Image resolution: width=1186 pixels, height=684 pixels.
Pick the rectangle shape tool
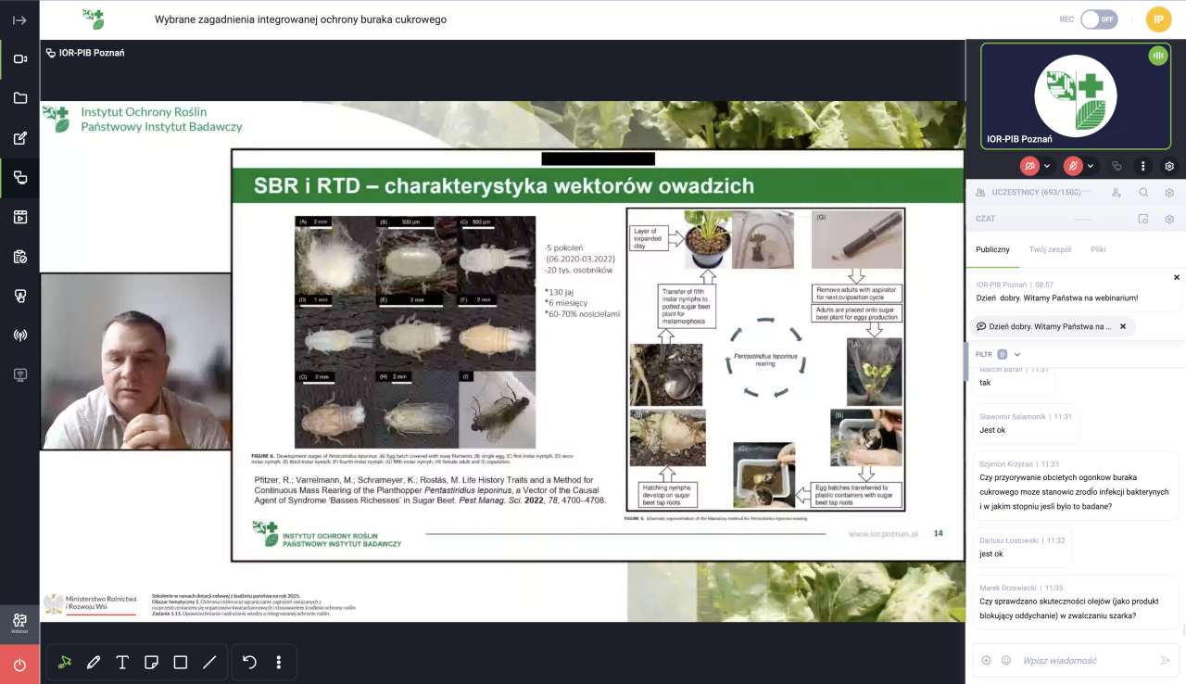(181, 662)
